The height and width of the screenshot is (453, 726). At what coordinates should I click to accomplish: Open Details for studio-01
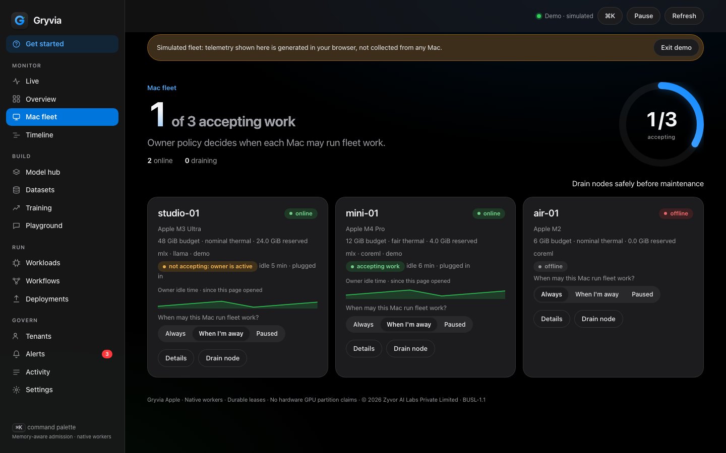[x=176, y=358]
